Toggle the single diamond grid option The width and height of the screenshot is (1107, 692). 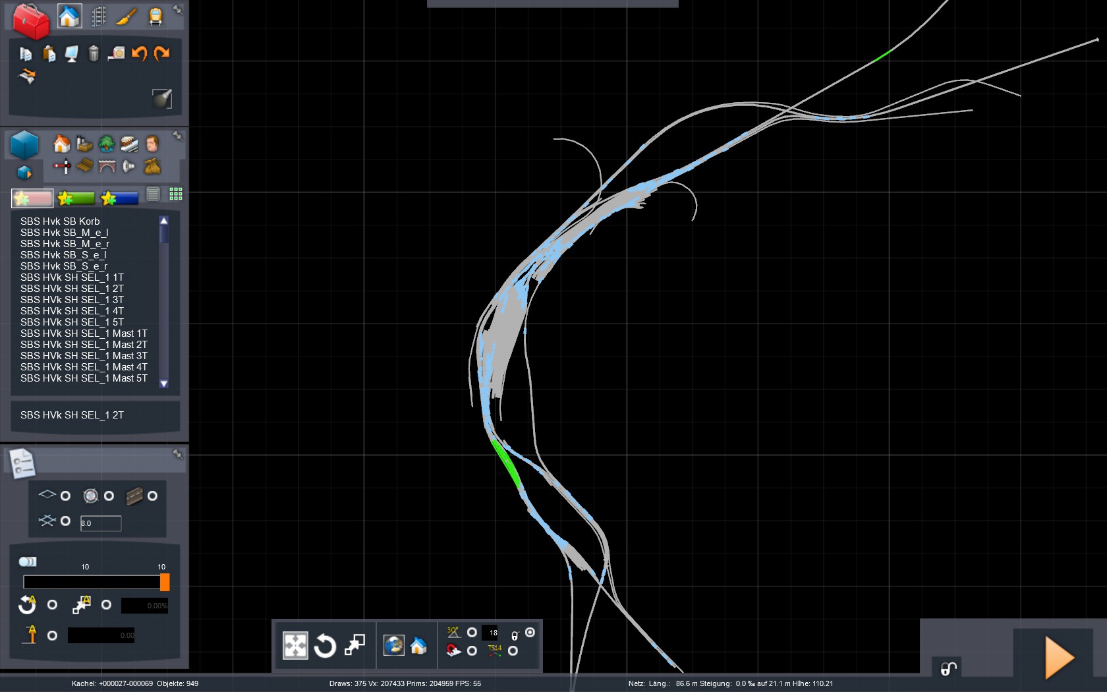[x=65, y=496]
